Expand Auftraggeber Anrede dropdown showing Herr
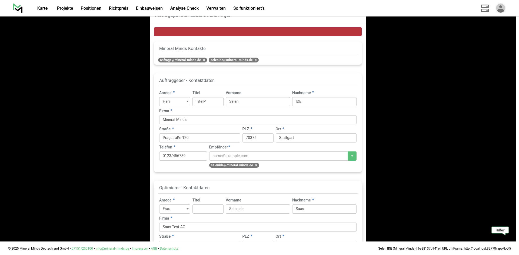519x255 pixels. [x=175, y=102]
